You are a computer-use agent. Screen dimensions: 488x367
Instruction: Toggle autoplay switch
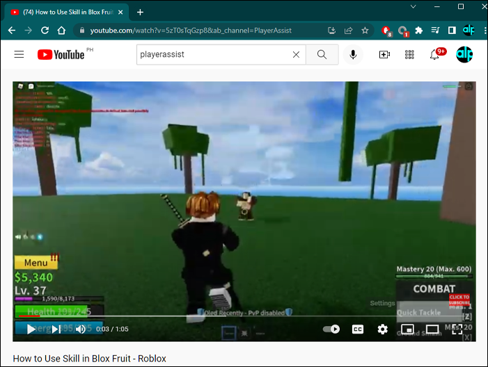point(331,329)
